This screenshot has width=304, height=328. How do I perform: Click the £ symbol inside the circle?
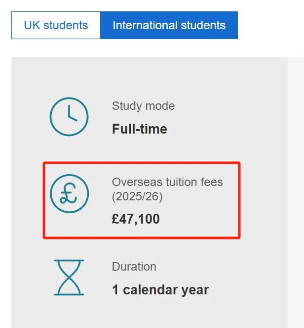[68, 193]
